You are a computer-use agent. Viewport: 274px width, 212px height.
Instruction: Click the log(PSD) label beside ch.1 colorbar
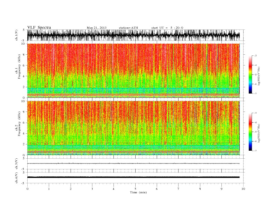(x=259, y=76)
